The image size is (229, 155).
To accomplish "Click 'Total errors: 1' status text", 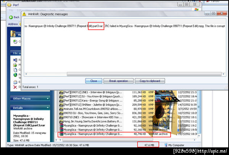I will pos(30,87).
